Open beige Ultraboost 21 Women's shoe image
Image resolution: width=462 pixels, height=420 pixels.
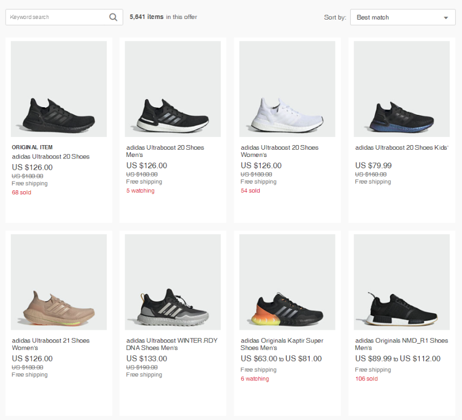[x=59, y=282]
